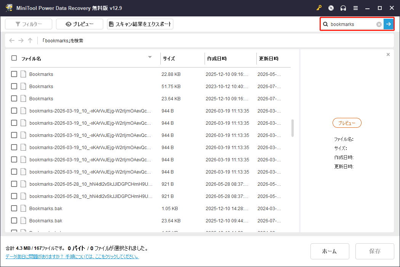Click the 保存 save button
Viewport: 400px width, 267px height.
coord(374,251)
